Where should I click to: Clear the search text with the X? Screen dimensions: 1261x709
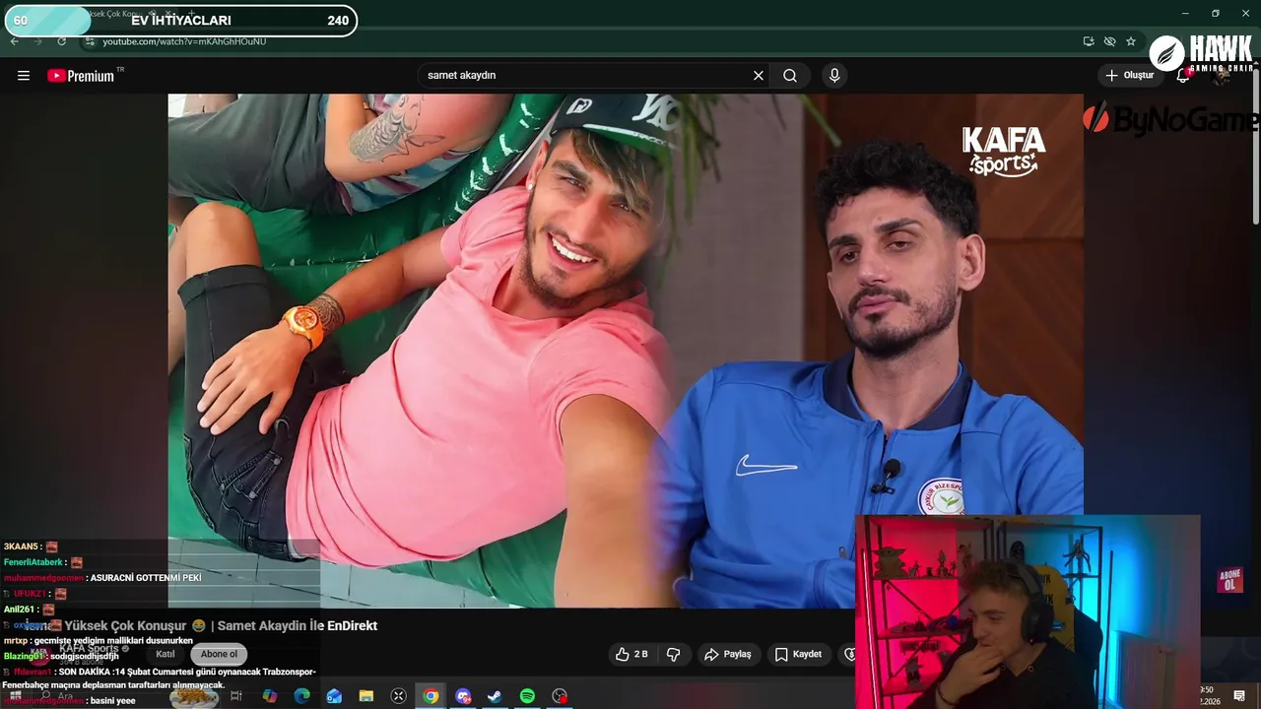pyautogui.click(x=759, y=76)
